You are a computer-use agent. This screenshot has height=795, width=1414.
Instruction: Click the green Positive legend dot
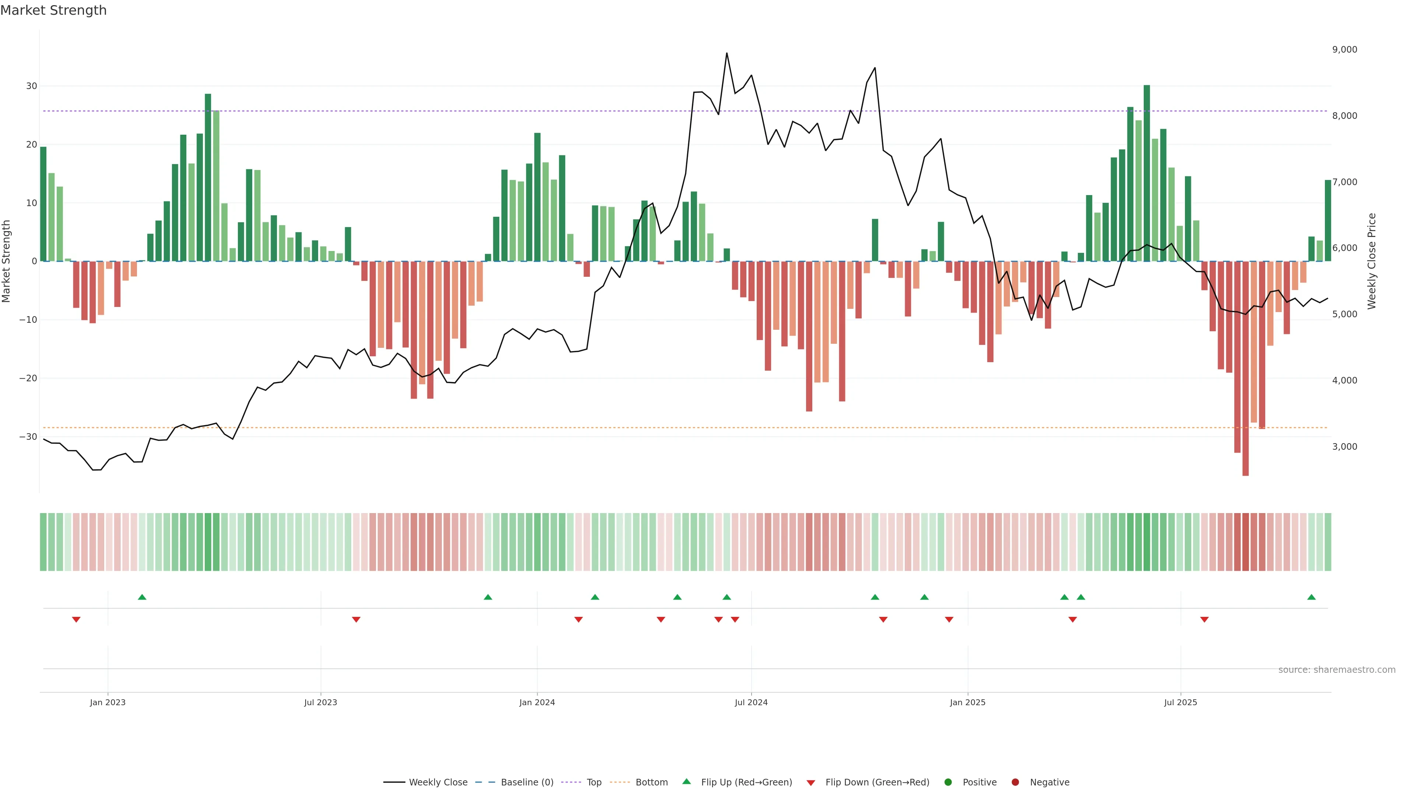click(x=948, y=782)
